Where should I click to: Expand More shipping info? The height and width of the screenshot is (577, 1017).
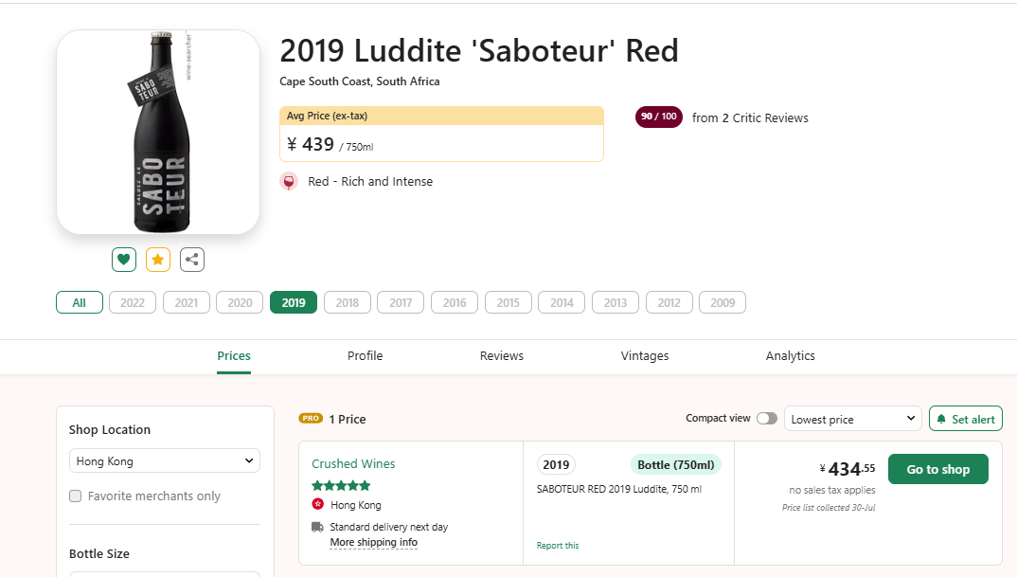point(373,542)
